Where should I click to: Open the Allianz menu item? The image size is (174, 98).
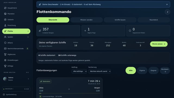[16, 43]
